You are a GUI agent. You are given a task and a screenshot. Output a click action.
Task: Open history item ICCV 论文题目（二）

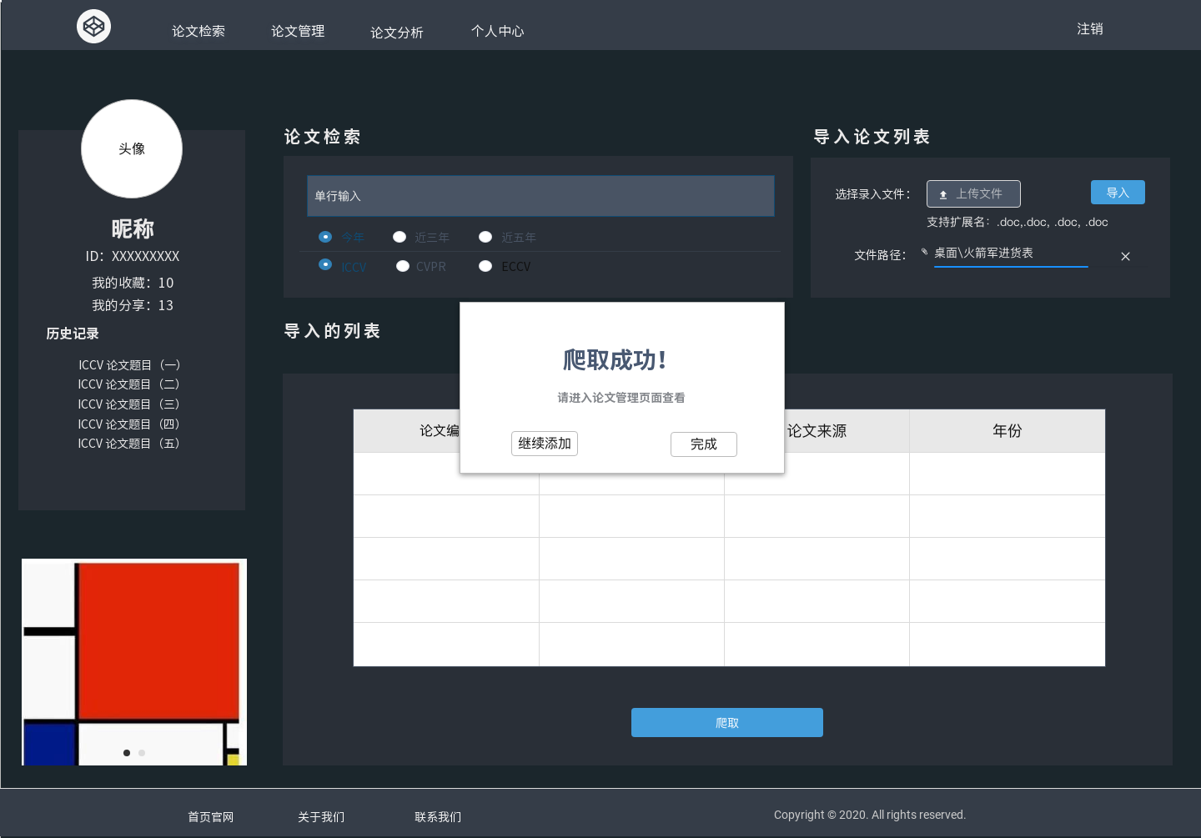pos(129,384)
